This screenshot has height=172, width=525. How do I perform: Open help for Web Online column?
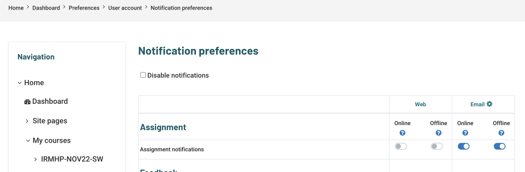(x=402, y=133)
